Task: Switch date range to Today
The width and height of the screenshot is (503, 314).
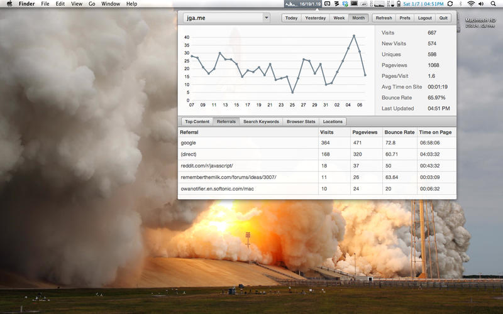Action: [291, 18]
